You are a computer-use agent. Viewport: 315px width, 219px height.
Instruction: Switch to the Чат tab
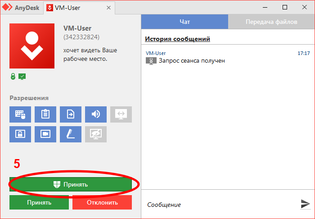click(x=184, y=22)
